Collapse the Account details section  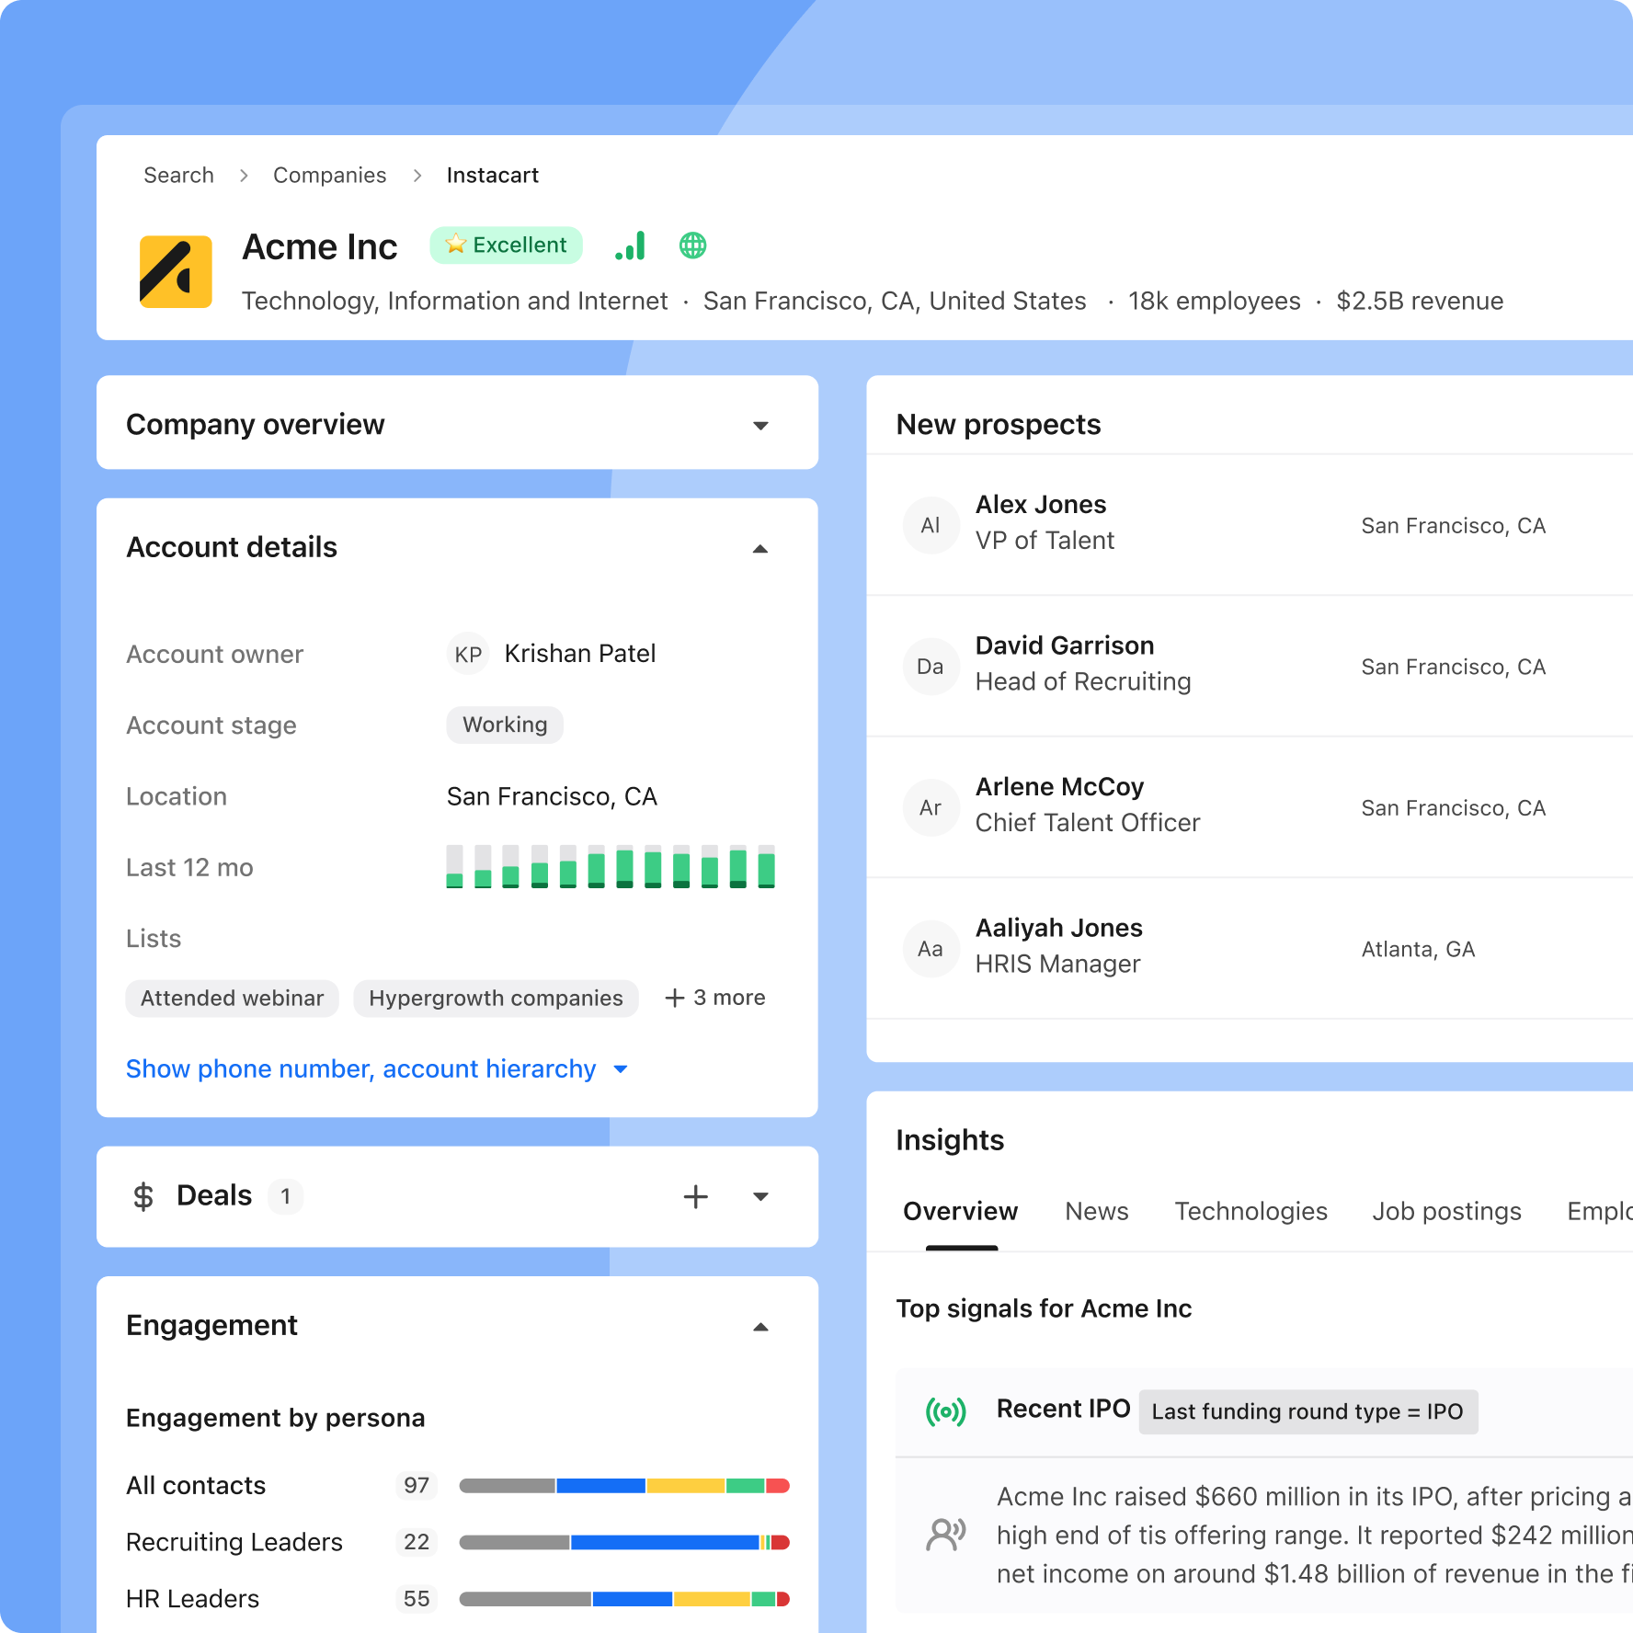(x=760, y=549)
